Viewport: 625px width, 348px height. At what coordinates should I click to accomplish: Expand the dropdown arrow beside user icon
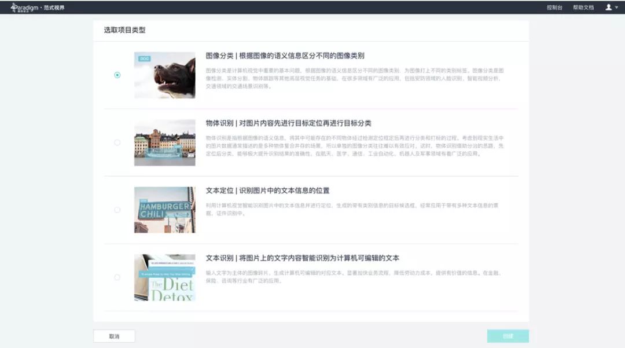tap(617, 7)
